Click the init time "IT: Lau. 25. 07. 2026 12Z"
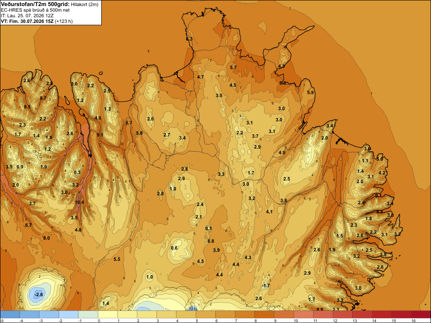The height and width of the screenshot is (323, 431). point(26,16)
